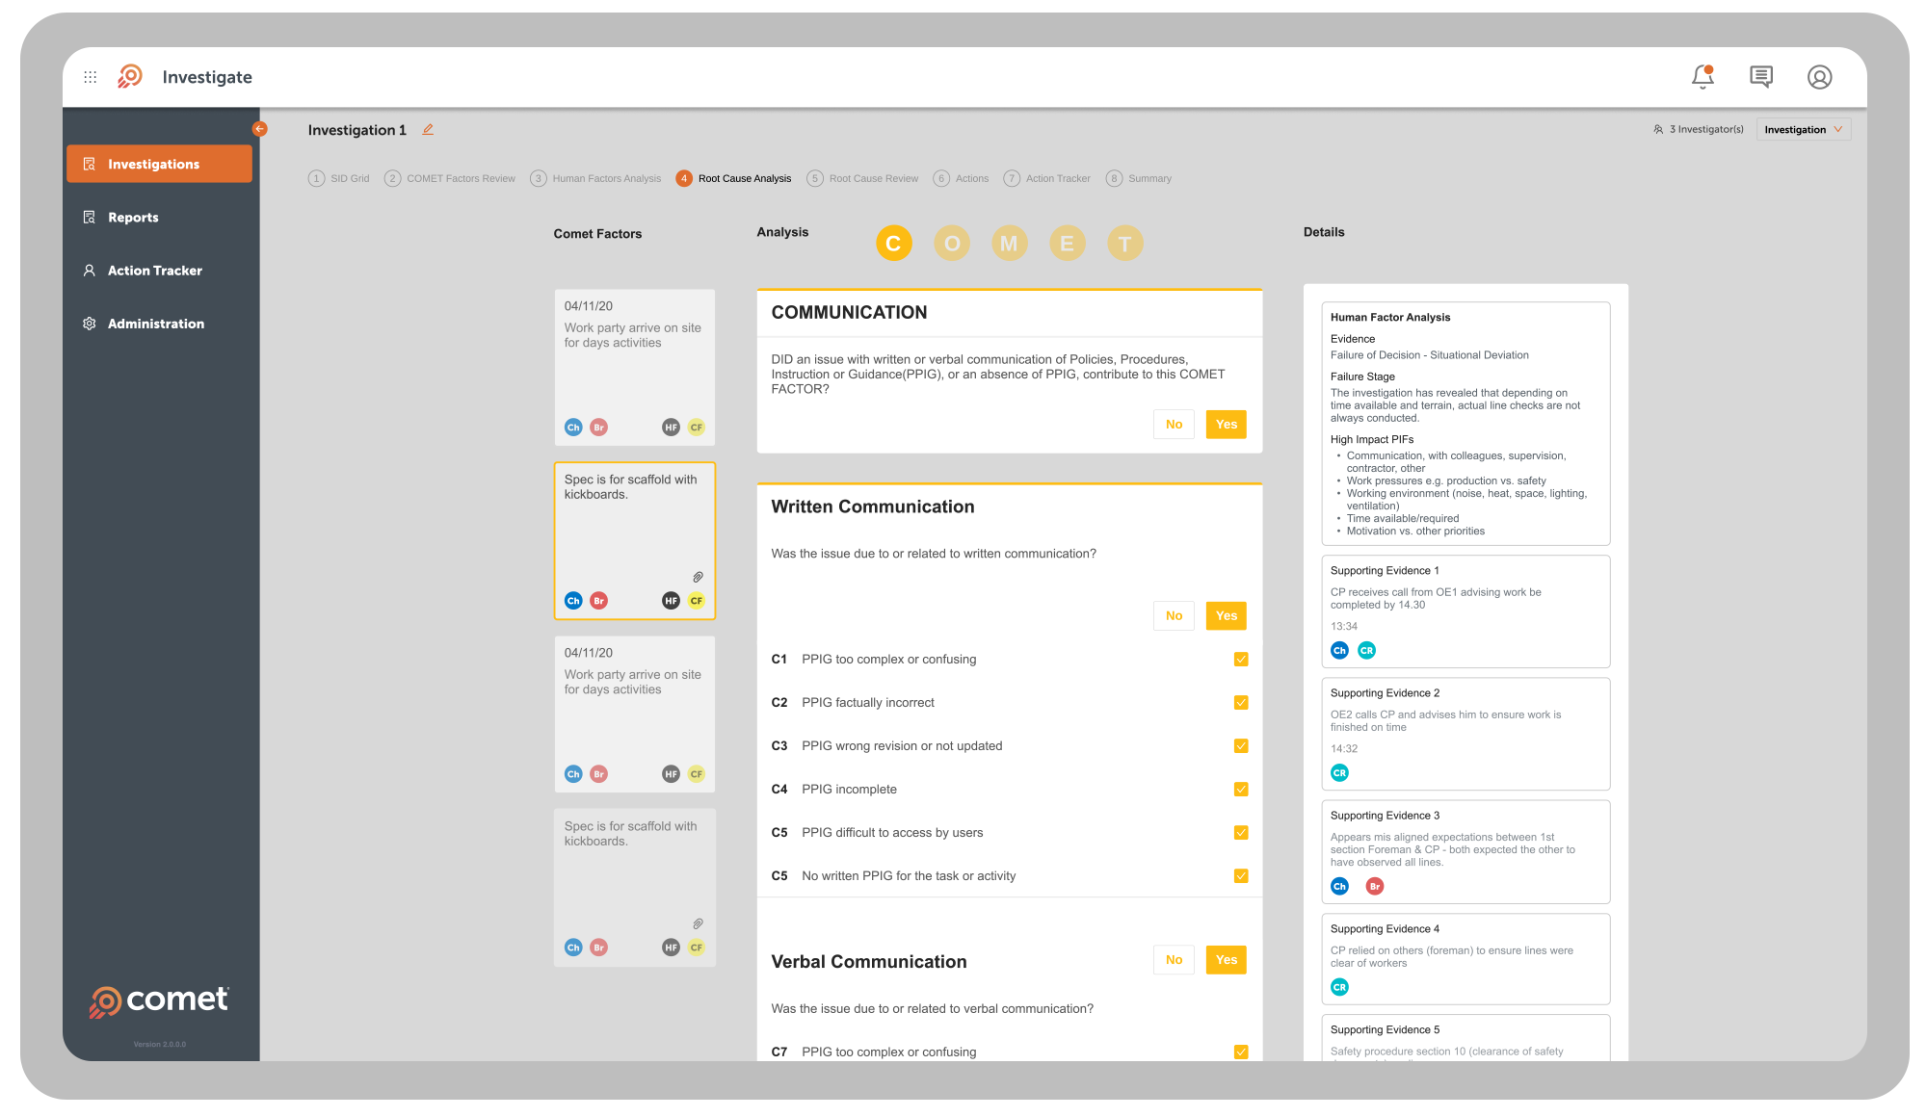Screen dimensions: 1927x1117
Task: Click Yes under Verbal Communication
Action: tap(1226, 960)
